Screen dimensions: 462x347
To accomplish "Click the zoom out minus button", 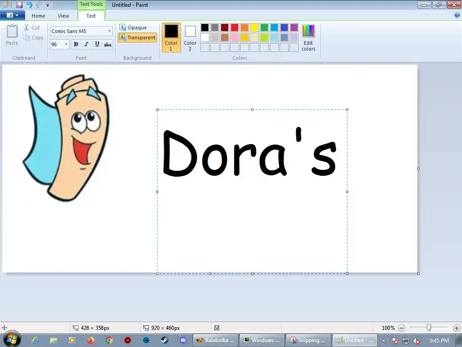I will click(401, 328).
